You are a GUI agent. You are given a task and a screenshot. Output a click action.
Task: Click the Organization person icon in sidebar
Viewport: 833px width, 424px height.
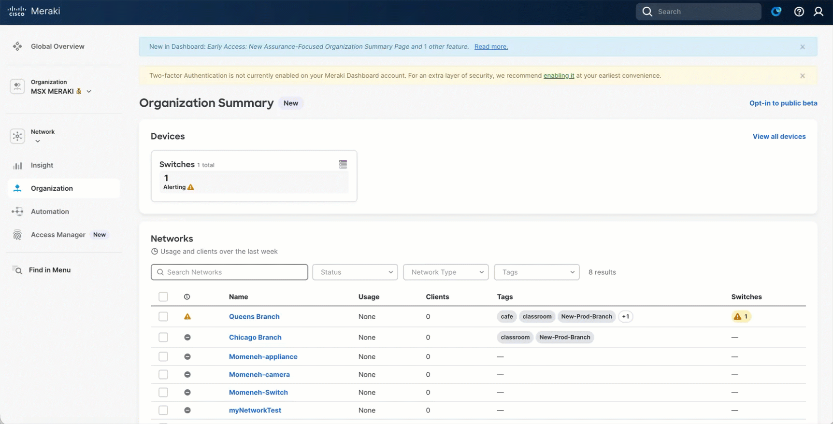click(x=17, y=188)
